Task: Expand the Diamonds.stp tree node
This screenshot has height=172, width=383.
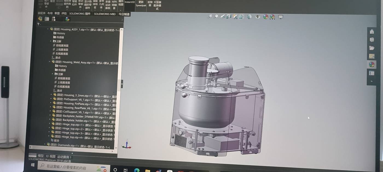Action: coord(45,144)
